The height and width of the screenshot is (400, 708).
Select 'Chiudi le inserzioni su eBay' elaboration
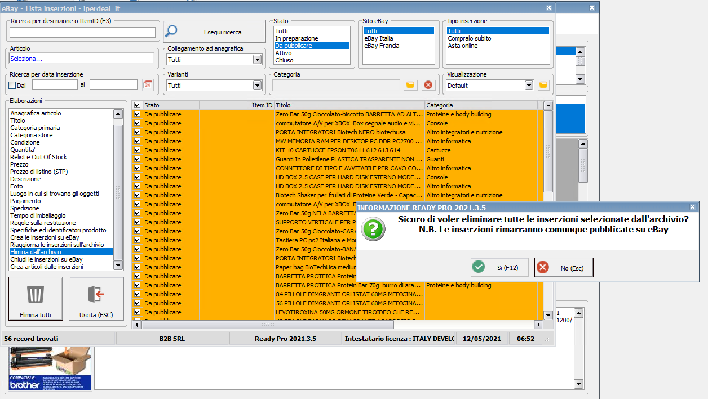pos(61,259)
